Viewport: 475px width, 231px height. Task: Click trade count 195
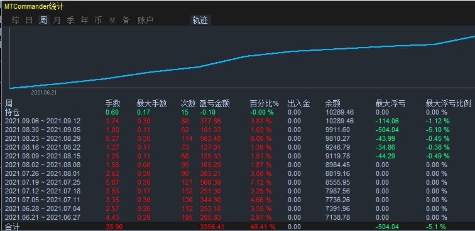187,217
